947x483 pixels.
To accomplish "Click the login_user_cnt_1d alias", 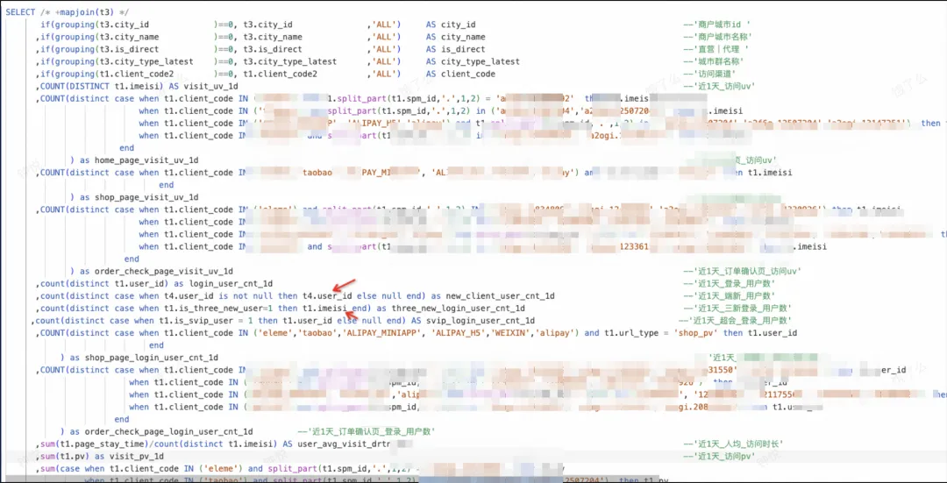I will point(231,284).
